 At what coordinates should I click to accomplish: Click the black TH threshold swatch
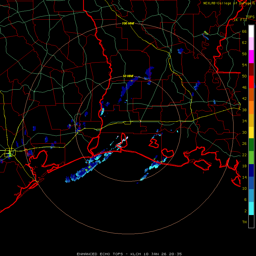point(251,221)
